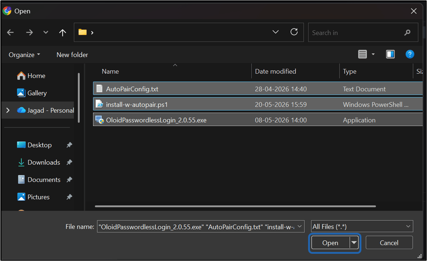The height and width of the screenshot is (261, 427).
Task: Click the OneDrive cloud icon in sidebar
Action: [x=21, y=110]
